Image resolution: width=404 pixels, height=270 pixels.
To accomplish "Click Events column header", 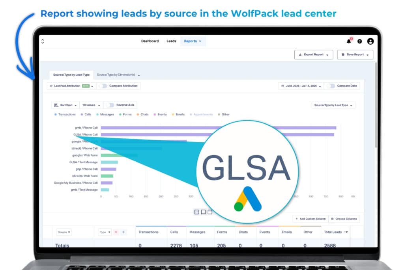I will [265, 232].
